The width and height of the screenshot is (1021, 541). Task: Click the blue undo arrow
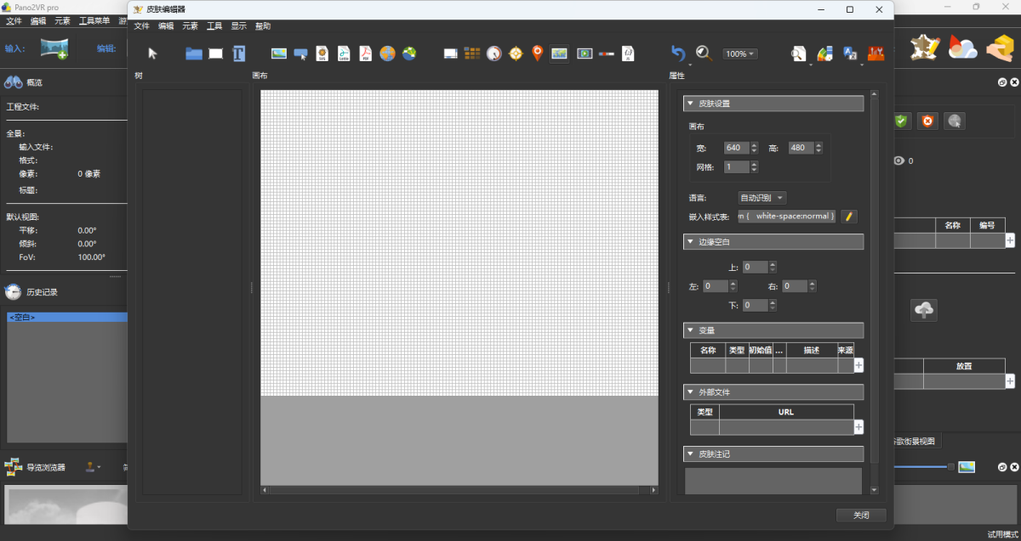click(x=677, y=54)
